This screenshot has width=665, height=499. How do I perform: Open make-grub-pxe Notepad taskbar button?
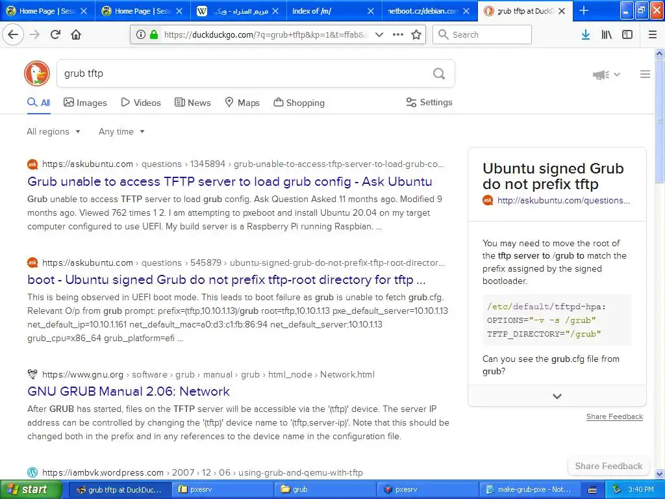point(530,489)
